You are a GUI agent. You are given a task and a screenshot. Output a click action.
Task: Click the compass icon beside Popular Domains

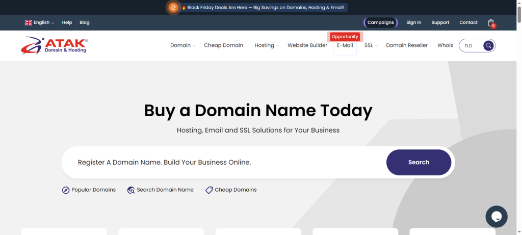(66, 190)
